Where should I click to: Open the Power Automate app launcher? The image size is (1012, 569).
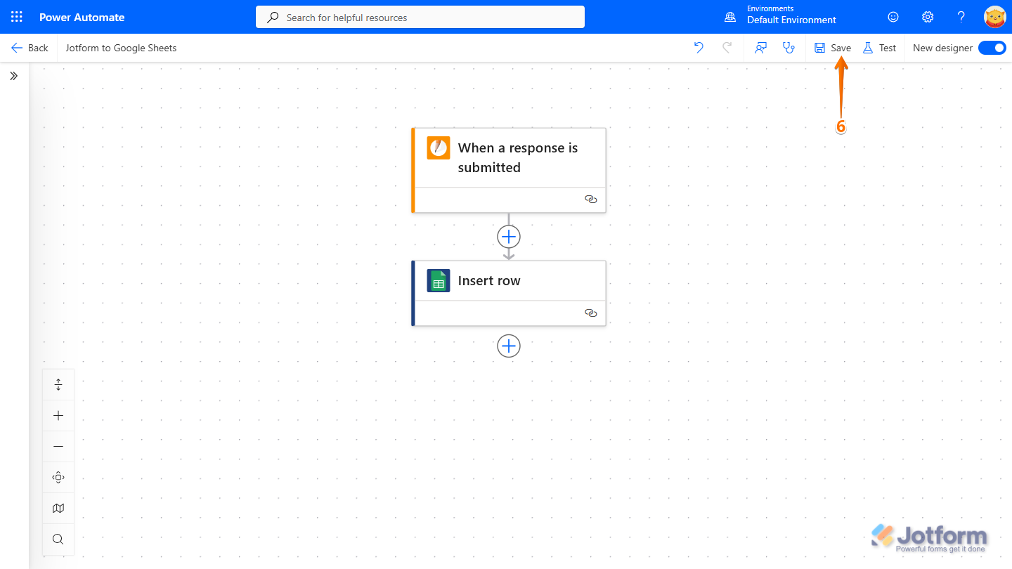click(15, 16)
